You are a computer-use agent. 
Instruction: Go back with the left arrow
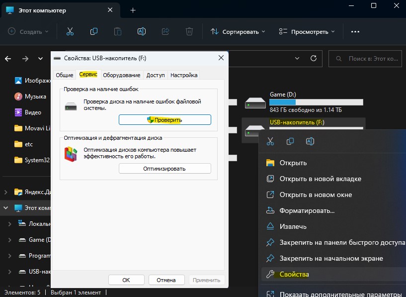tap(8, 59)
